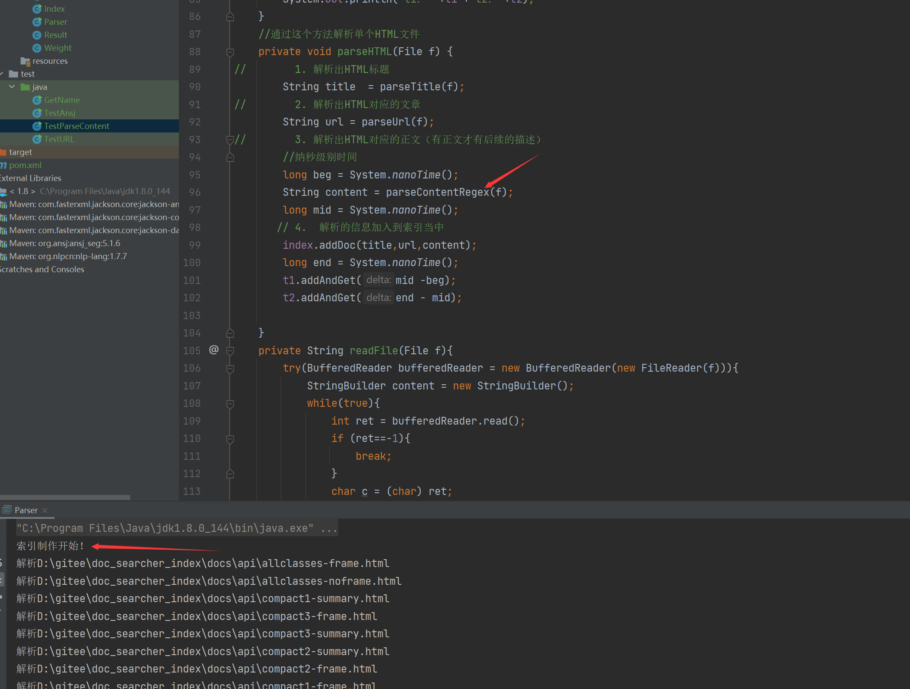Select External Libraries node
The width and height of the screenshot is (910, 689).
[30, 178]
